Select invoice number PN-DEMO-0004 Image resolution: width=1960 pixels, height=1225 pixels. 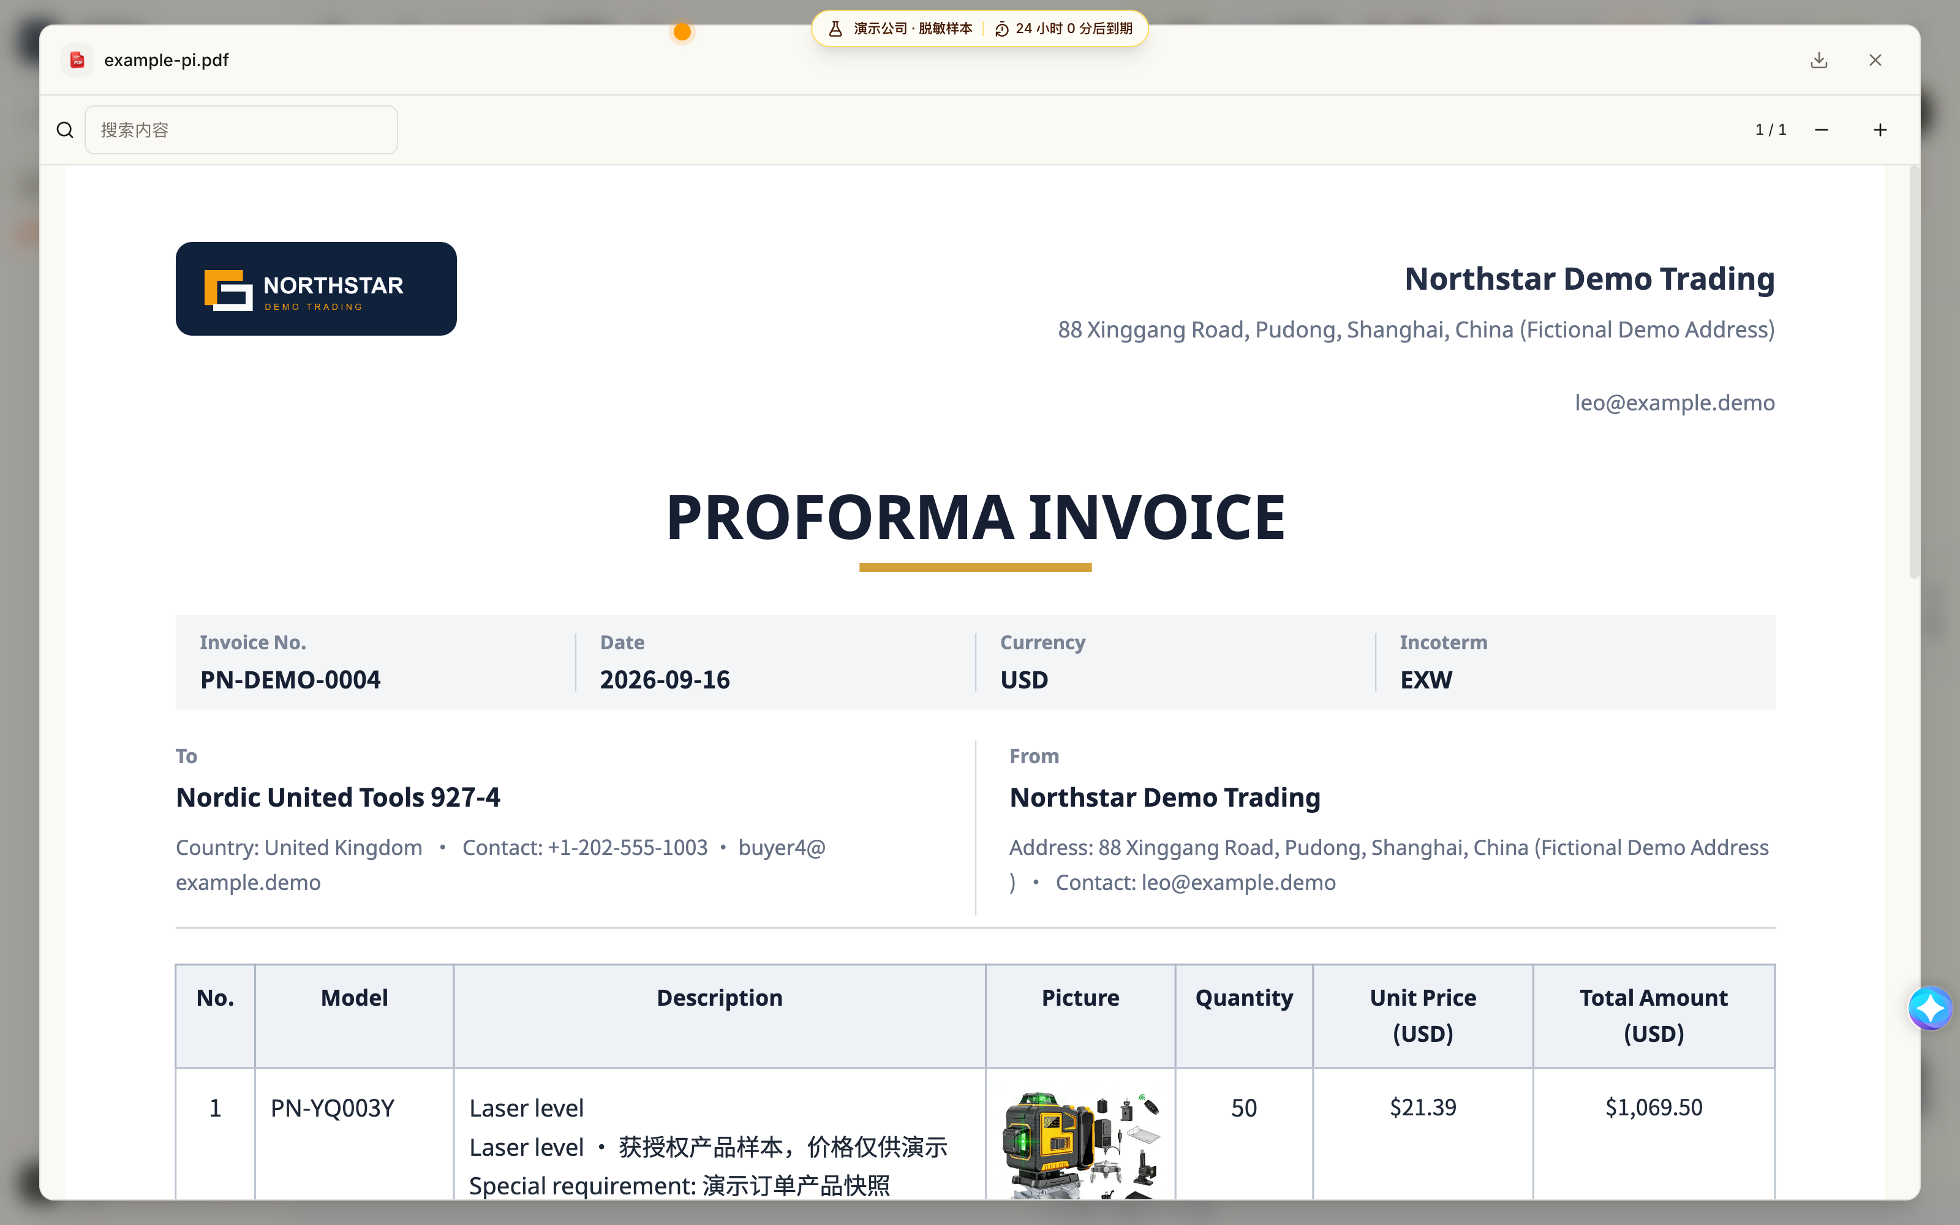coord(290,679)
